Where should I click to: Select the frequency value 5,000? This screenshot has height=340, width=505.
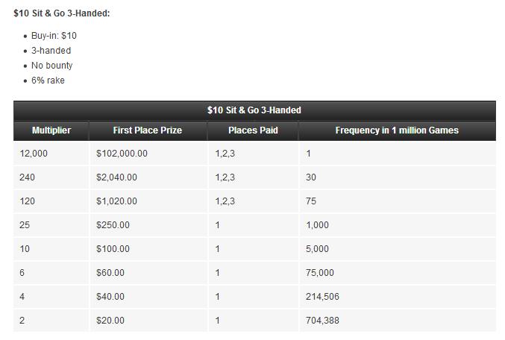pos(317,249)
